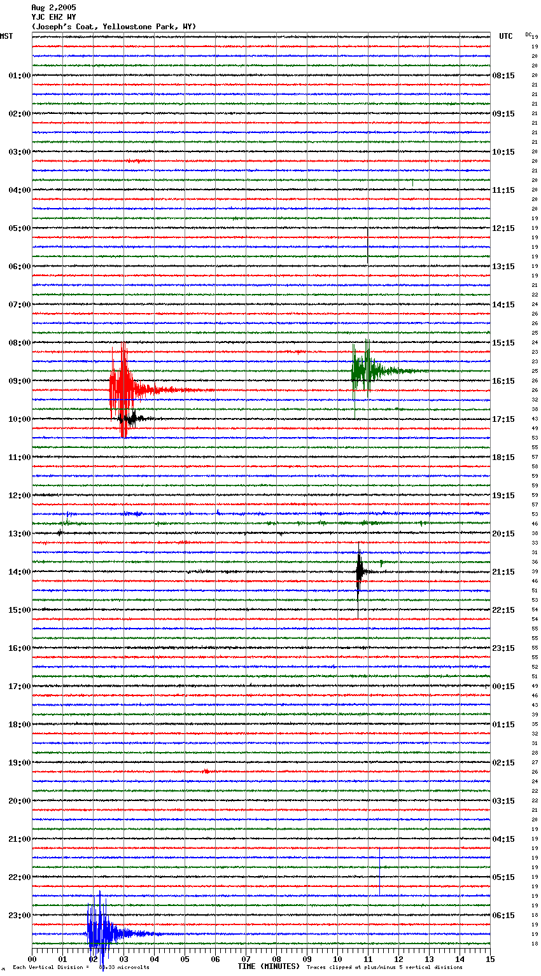Click the '21:15' UTC time label
Viewport: 541px width, 976px height.
point(503,572)
